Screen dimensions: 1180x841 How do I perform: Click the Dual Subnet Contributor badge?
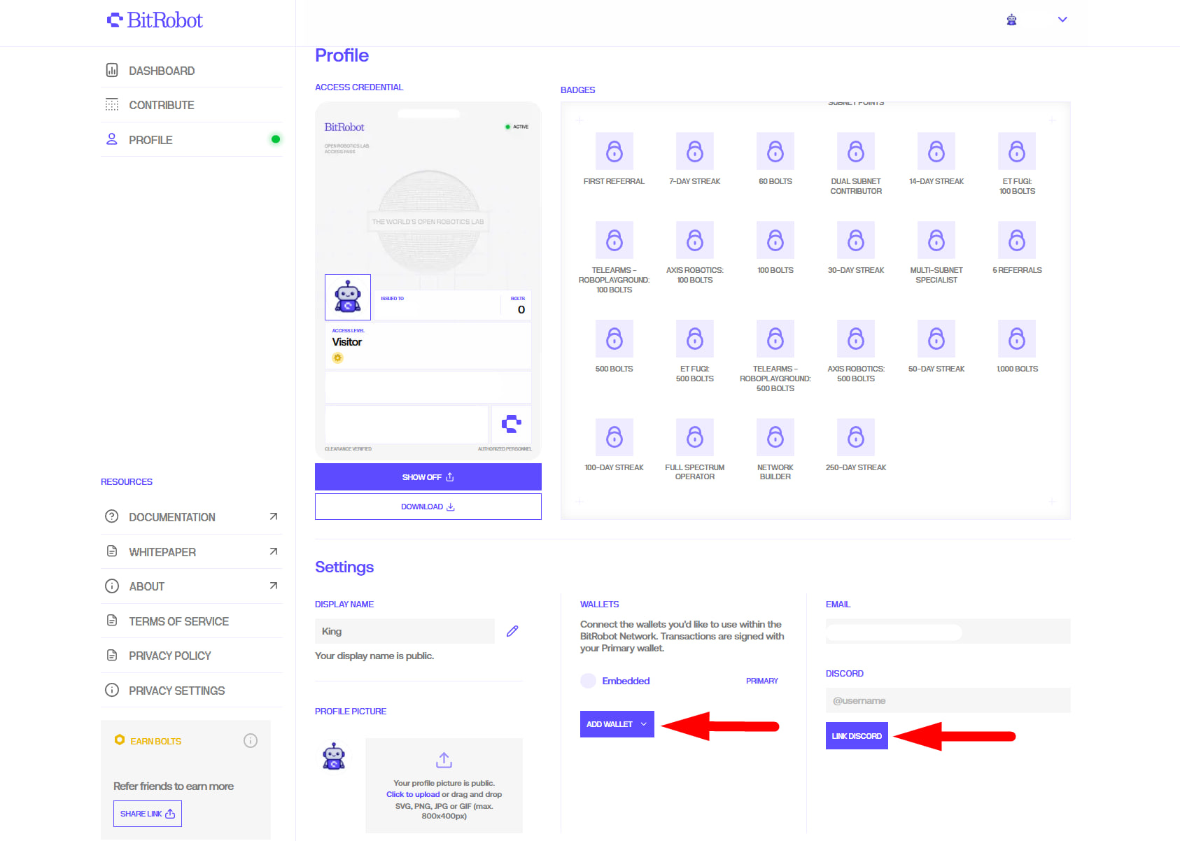click(x=856, y=151)
